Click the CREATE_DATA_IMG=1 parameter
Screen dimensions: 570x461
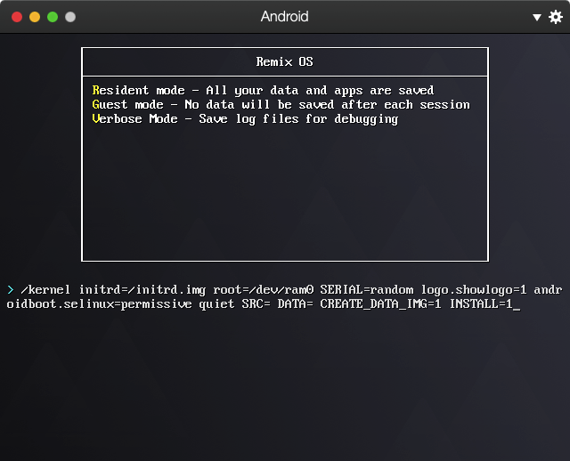pyautogui.click(x=380, y=303)
